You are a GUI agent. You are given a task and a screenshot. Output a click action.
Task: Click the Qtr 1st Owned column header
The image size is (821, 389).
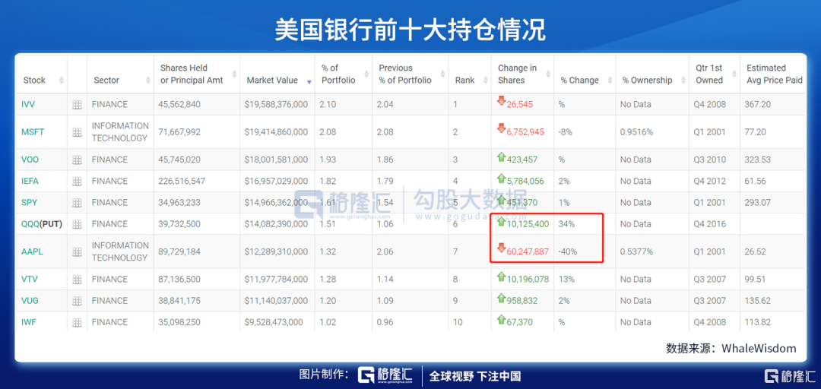pos(709,74)
